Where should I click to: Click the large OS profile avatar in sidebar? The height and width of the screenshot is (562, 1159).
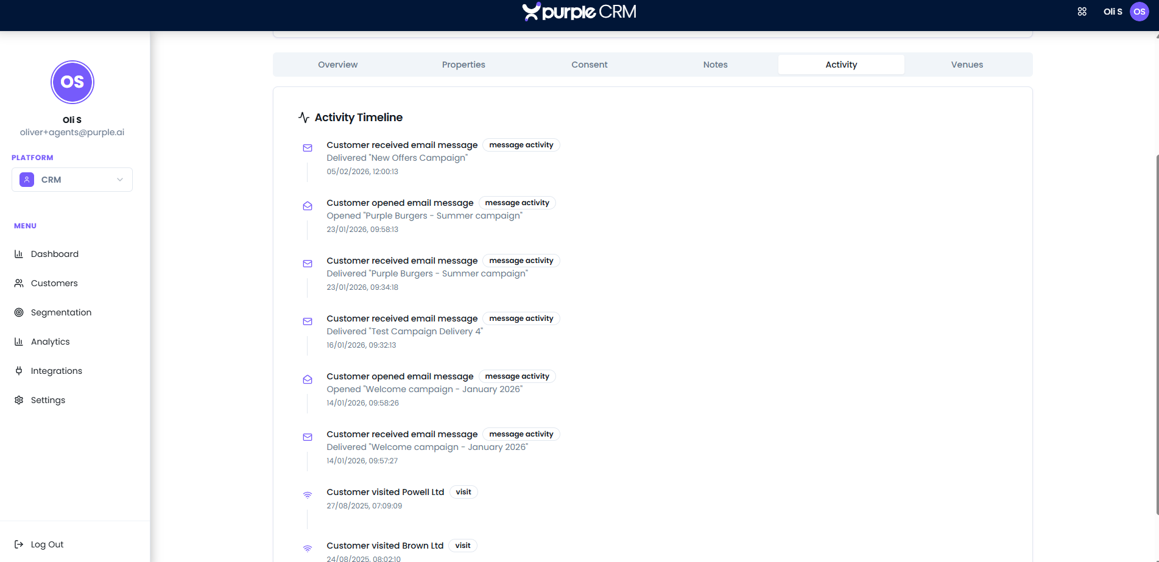tap(72, 82)
